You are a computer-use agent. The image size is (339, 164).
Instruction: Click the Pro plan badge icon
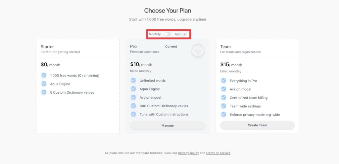point(198,50)
